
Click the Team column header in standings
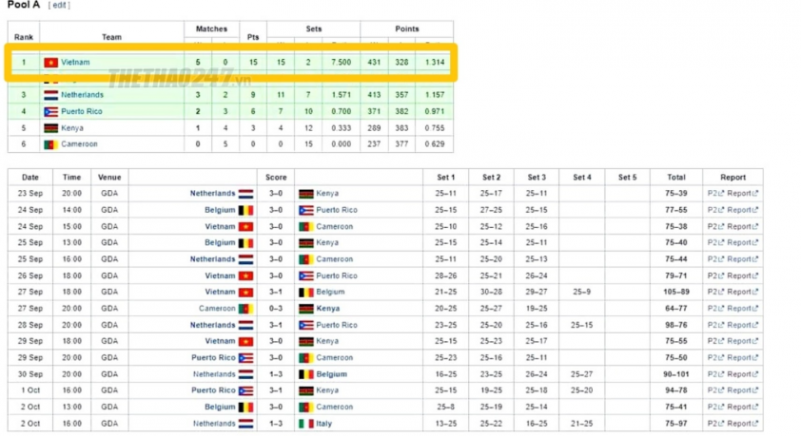point(111,37)
